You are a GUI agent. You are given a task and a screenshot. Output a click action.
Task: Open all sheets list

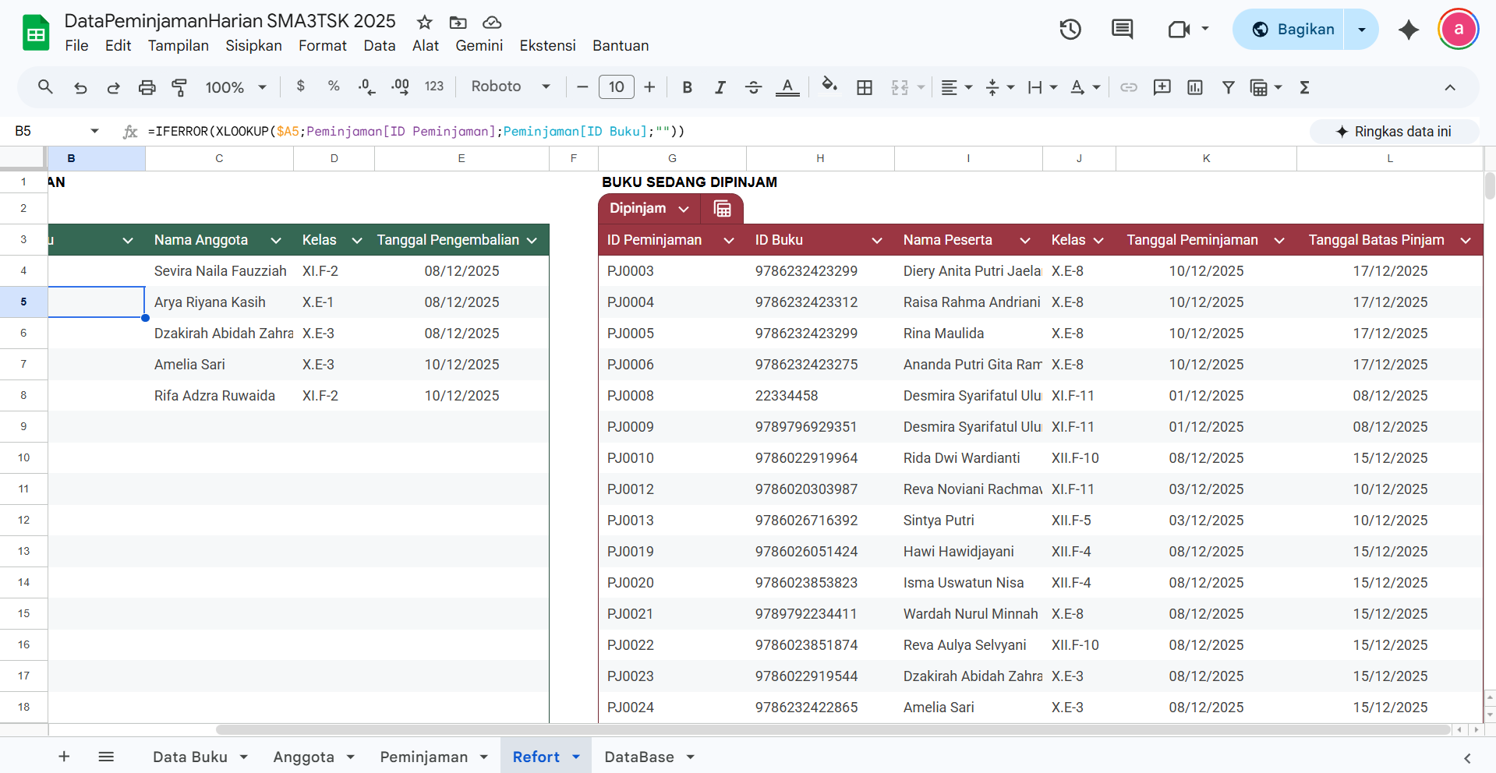(x=106, y=757)
